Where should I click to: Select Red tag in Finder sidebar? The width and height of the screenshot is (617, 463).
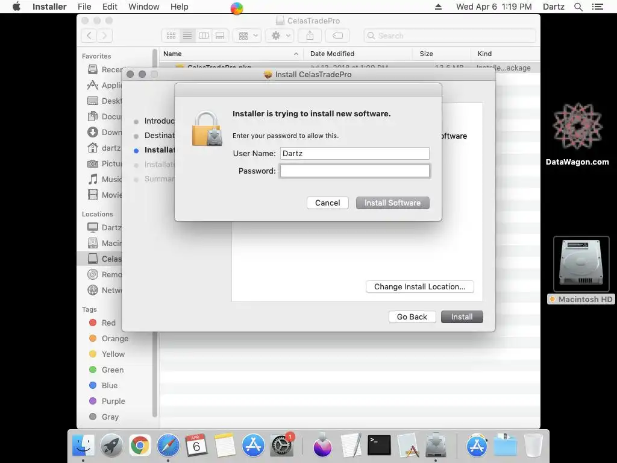[x=102, y=323]
